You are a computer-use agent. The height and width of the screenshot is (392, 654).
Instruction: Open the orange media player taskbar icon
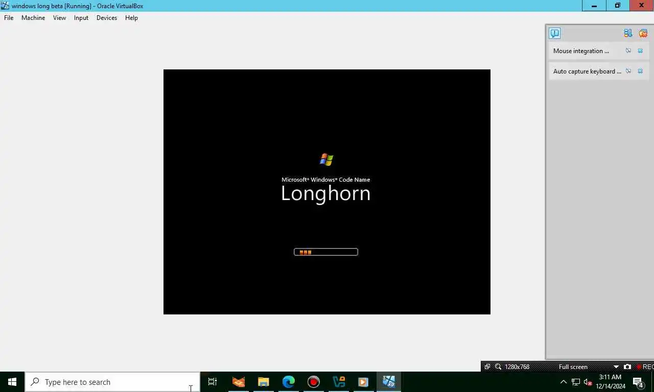click(x=363, y=382)
